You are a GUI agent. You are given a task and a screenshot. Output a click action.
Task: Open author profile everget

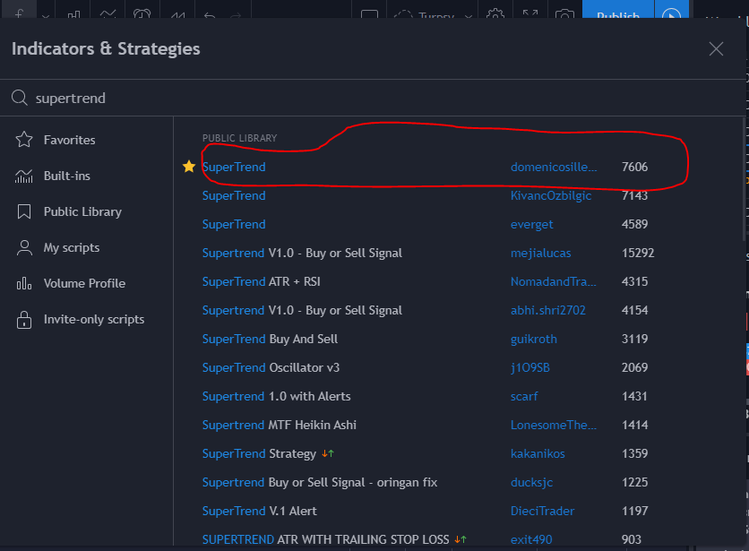click(x=531, y=224)
